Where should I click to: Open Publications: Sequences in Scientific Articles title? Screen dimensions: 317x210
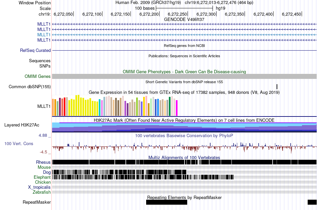point(184,56)
